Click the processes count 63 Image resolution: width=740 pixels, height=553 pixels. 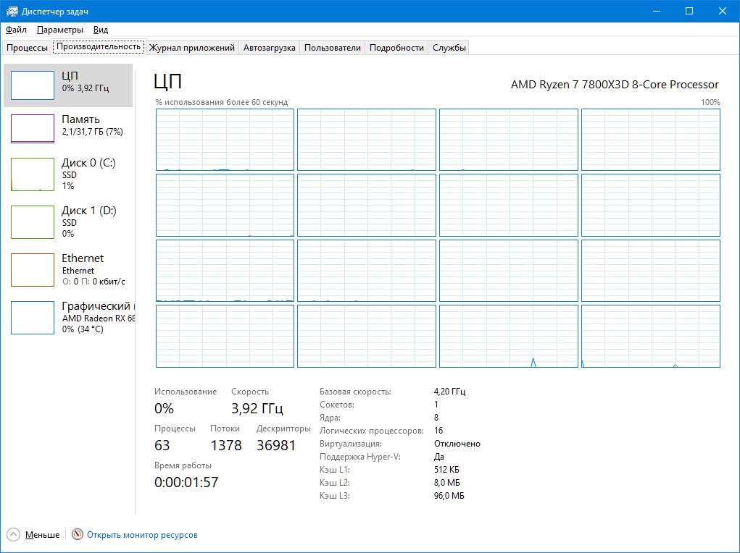(x=162, y=445)
